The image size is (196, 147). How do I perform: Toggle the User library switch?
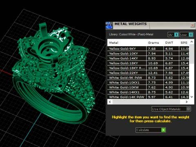point(187,35)
